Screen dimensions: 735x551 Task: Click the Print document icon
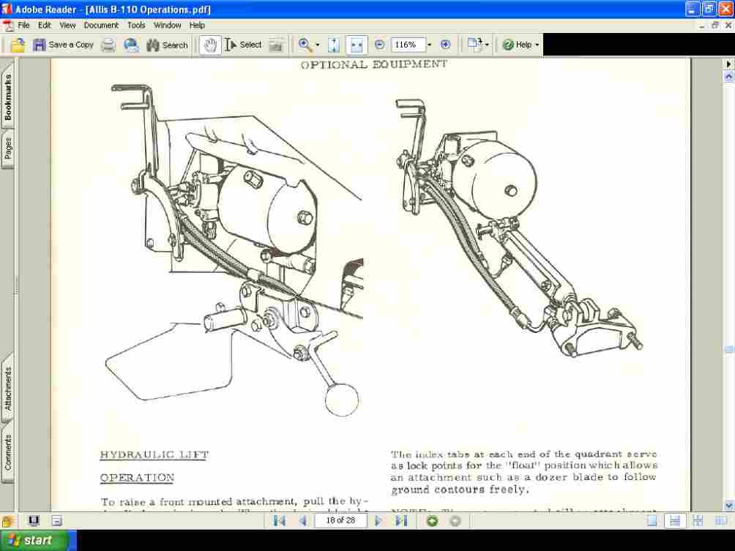[x=108, y=45]
